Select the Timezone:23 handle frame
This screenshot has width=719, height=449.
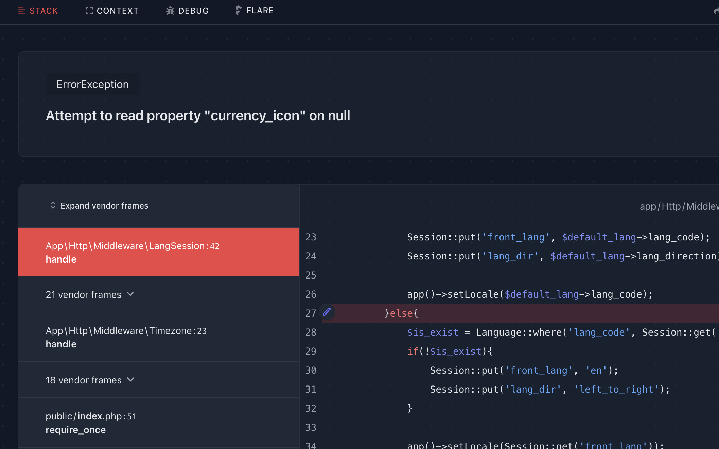click(159, 337)
